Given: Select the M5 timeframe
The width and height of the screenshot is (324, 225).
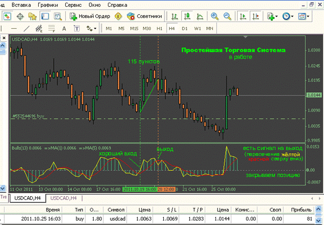Looking at the screenshot, I should click(121, 29).
